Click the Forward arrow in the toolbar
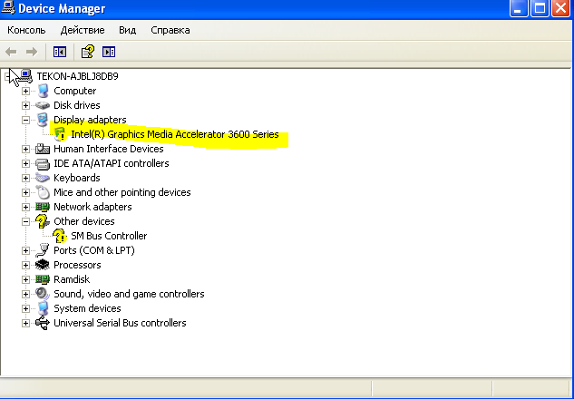The image size is (574, 399). tap(32, 52)
